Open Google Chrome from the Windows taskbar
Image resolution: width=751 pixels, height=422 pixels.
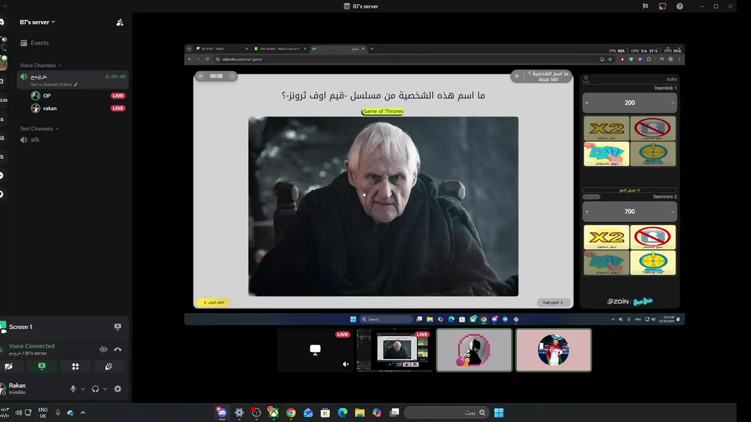(x=290, y=413)
